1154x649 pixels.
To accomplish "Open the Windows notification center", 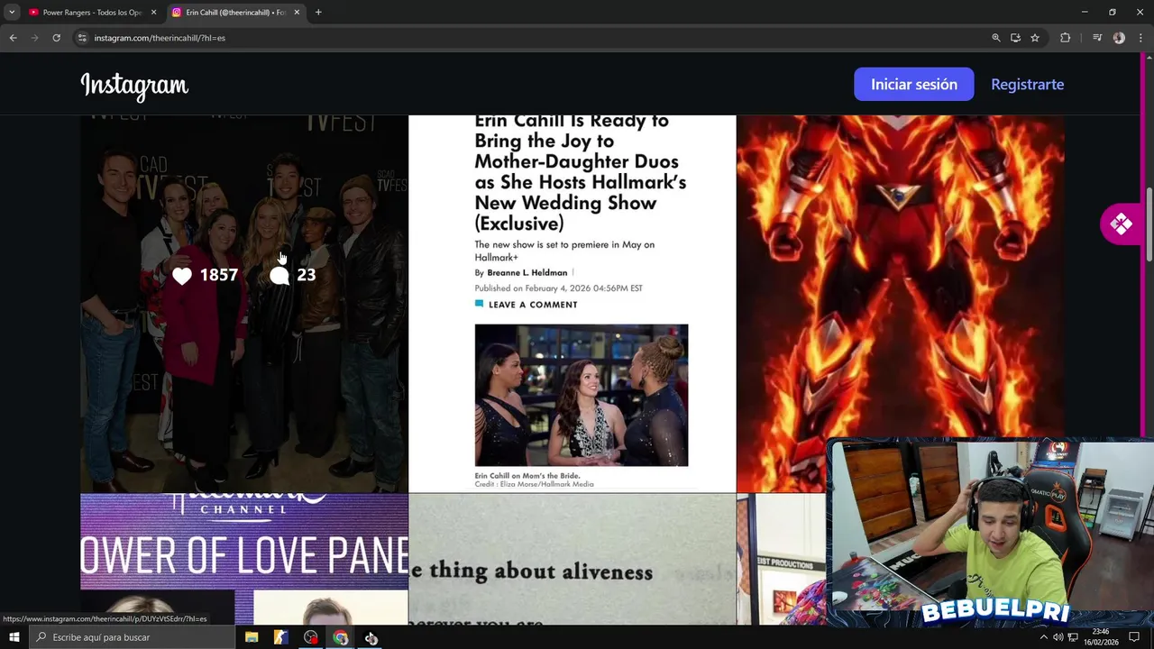I will point(1134,637).
